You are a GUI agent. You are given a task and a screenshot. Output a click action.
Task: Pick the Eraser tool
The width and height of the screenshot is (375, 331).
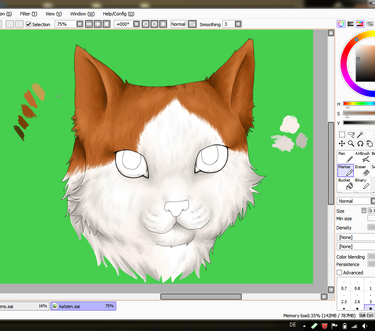pyautogui.click(x=362, y=170)
